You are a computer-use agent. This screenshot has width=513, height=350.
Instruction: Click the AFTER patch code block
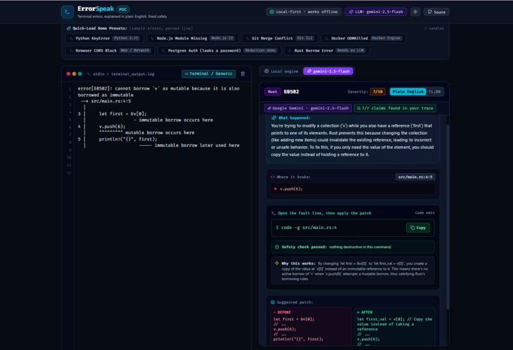pyautogui.click(x=395, y=326)
